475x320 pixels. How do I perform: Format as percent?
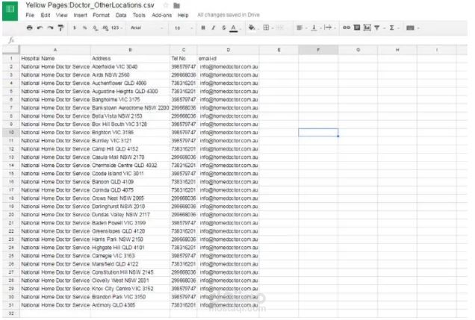(x=85, y=28)
